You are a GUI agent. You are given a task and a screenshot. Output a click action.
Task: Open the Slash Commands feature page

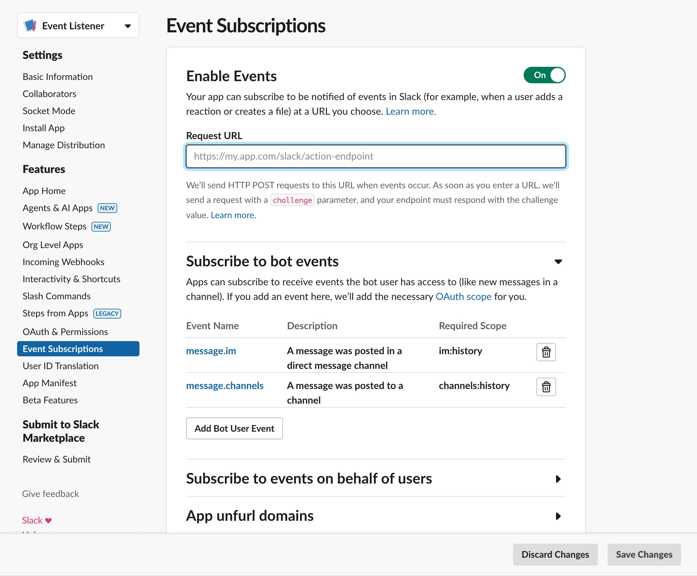tap(56, 296)
